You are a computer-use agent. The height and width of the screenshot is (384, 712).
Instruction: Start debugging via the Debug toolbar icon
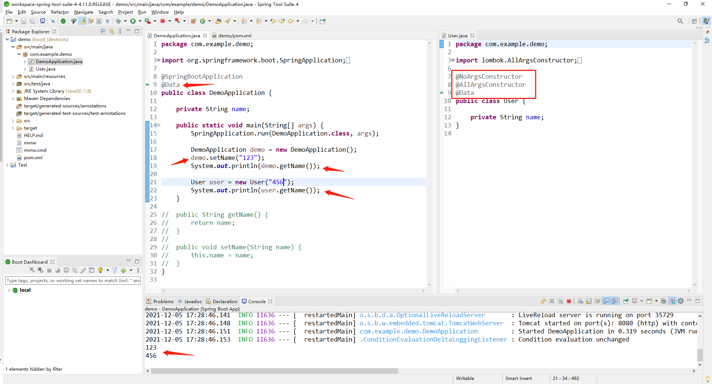pyautogui.click(x=119, y=21)
